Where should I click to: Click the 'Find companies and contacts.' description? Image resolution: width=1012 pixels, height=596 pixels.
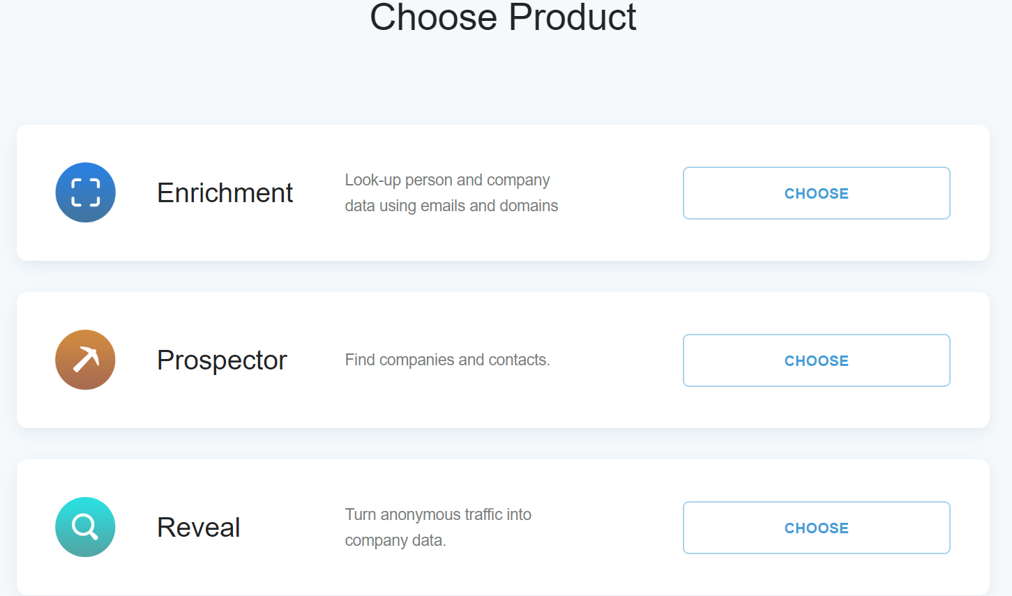click(447, 360)
